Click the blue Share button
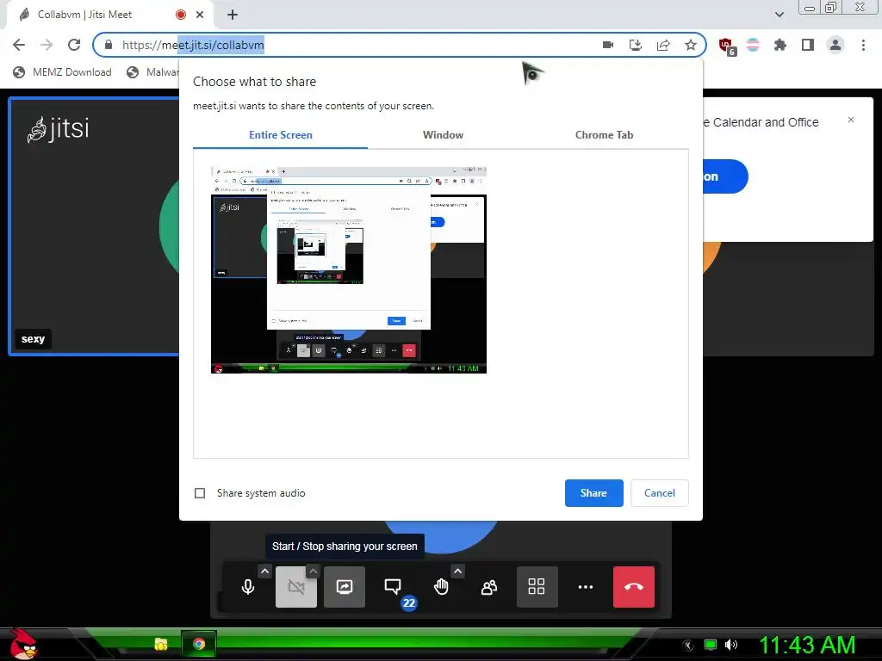The height and width of the screenshot is (661, 882). tap(594, 493)
